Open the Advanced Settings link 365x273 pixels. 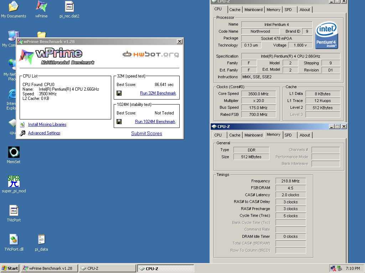pyautogui.click(x=44, y=133)
